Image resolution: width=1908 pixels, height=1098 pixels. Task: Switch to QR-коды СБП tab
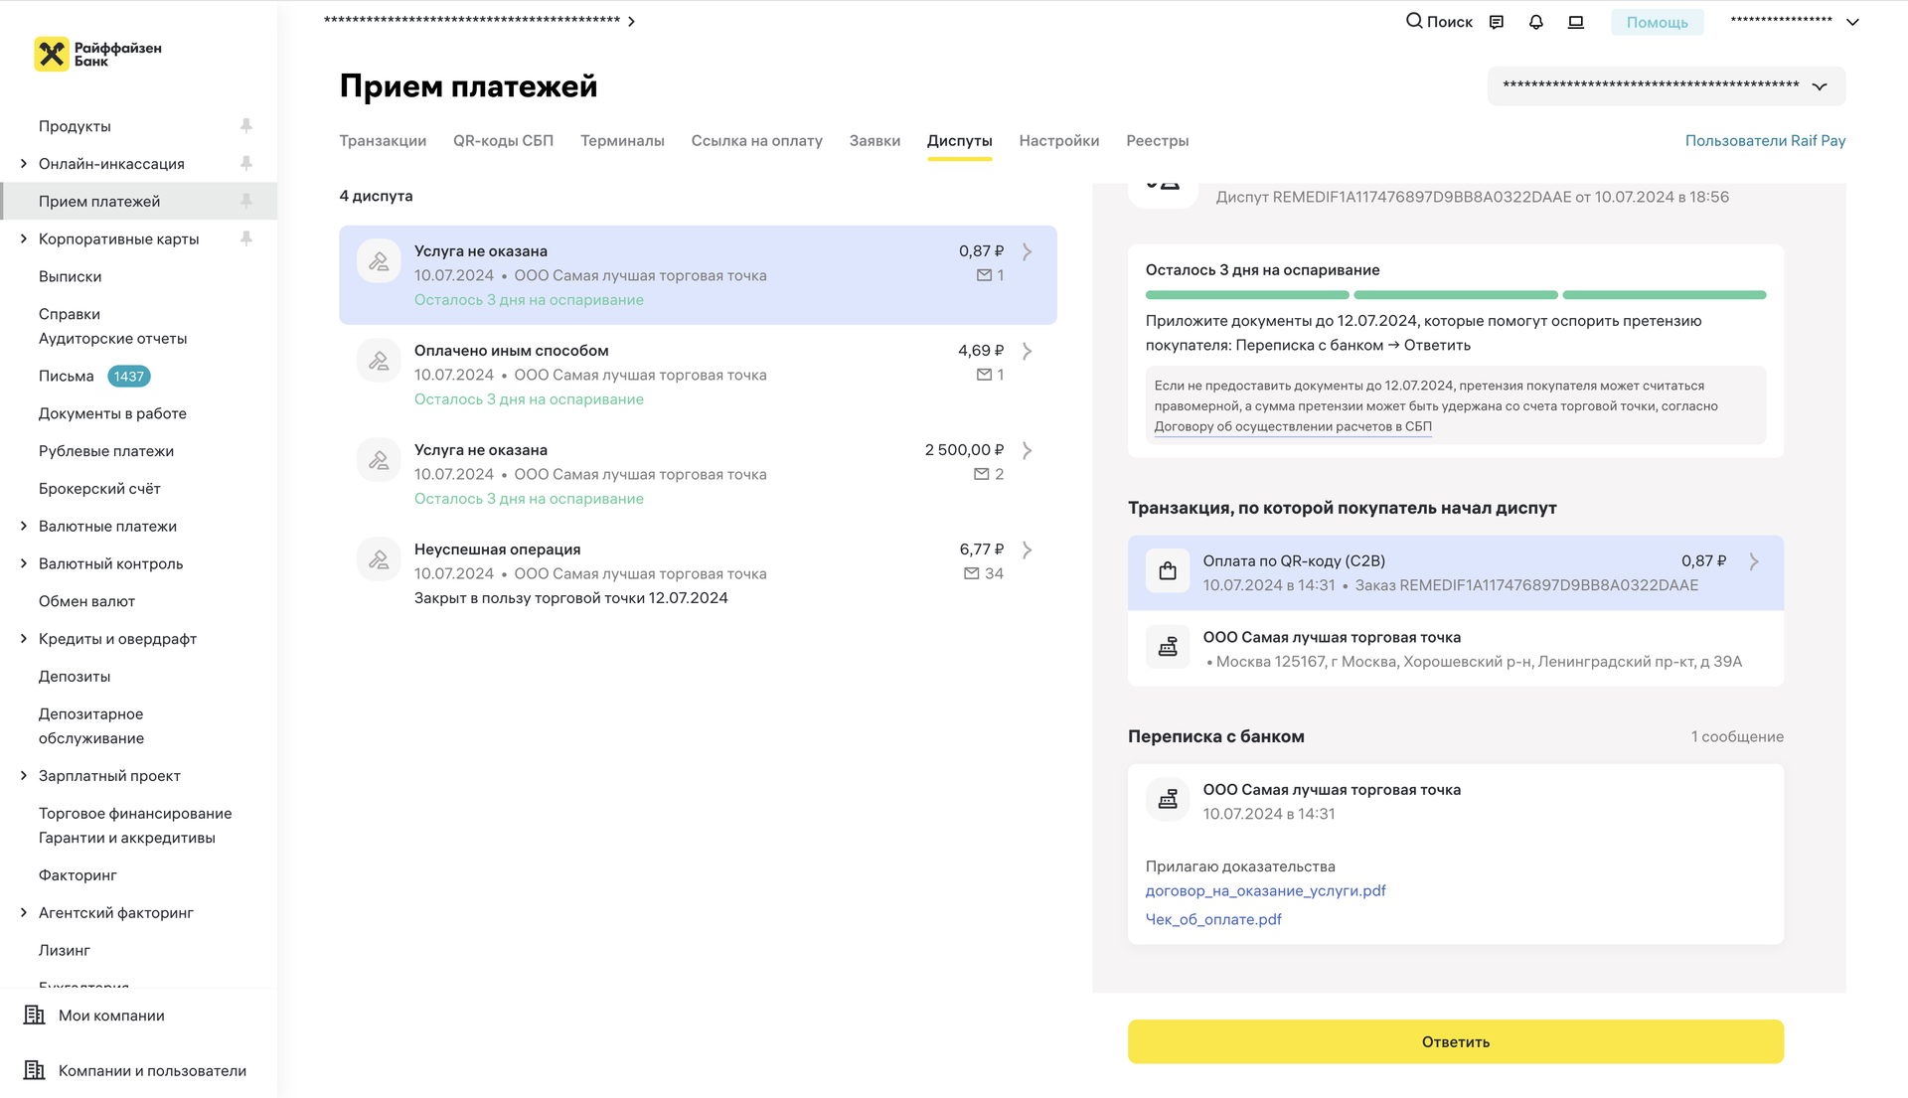coord(503,140)
